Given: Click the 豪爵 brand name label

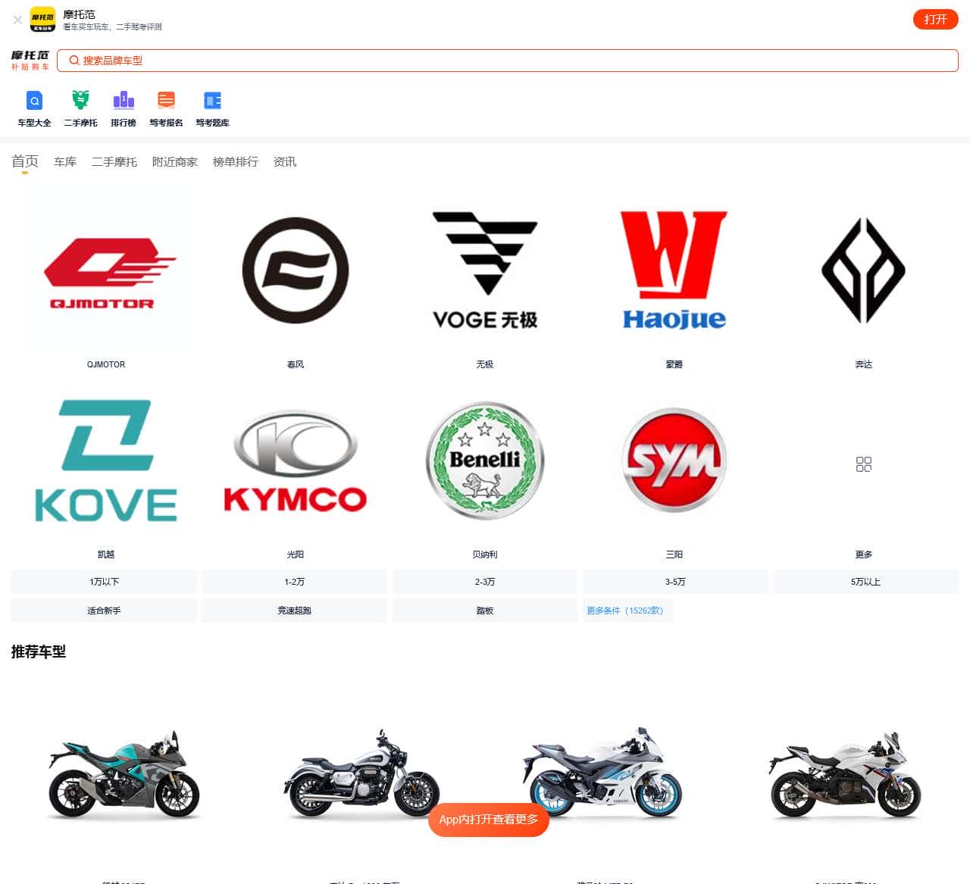Looking at the screenshot, I should coord(674,364).
